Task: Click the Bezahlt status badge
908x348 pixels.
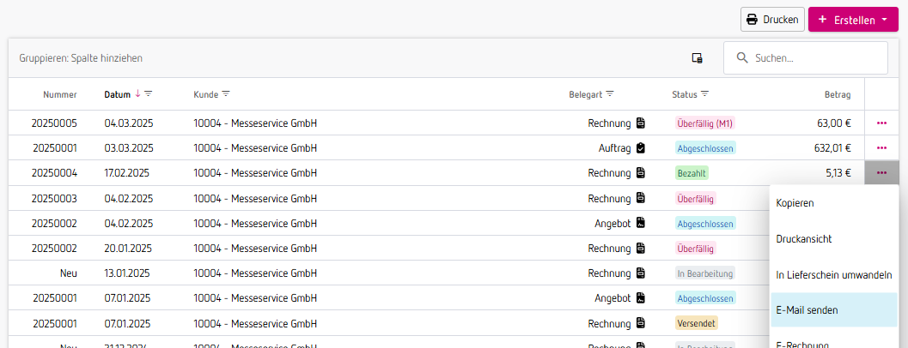Action: coord(692,173)
